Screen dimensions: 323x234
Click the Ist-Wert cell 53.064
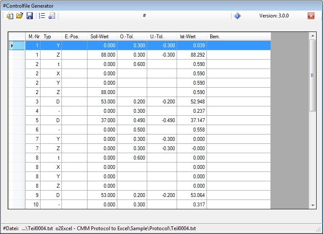[x=192, y=195]
